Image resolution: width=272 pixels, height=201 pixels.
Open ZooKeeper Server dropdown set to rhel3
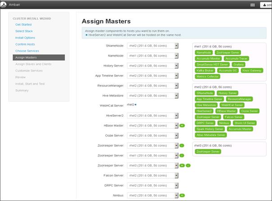(153, 166)
